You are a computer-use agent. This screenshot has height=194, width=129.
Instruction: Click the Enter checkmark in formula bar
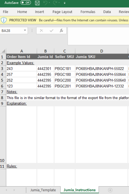(52, 31)
